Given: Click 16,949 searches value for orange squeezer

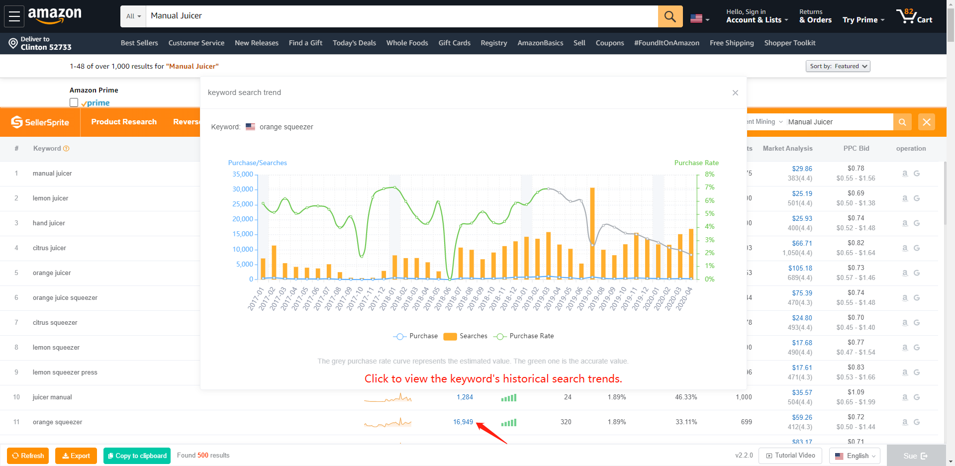Looking at the screenshot, I should click(463, 422).
